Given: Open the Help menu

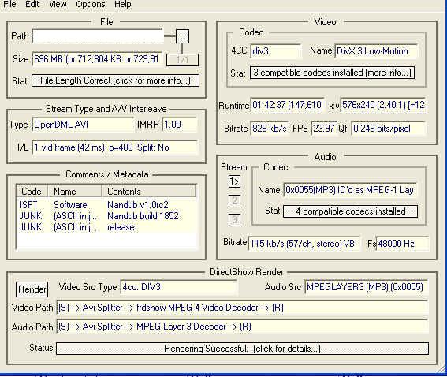Looking at the screenshot, I should 122,4.
